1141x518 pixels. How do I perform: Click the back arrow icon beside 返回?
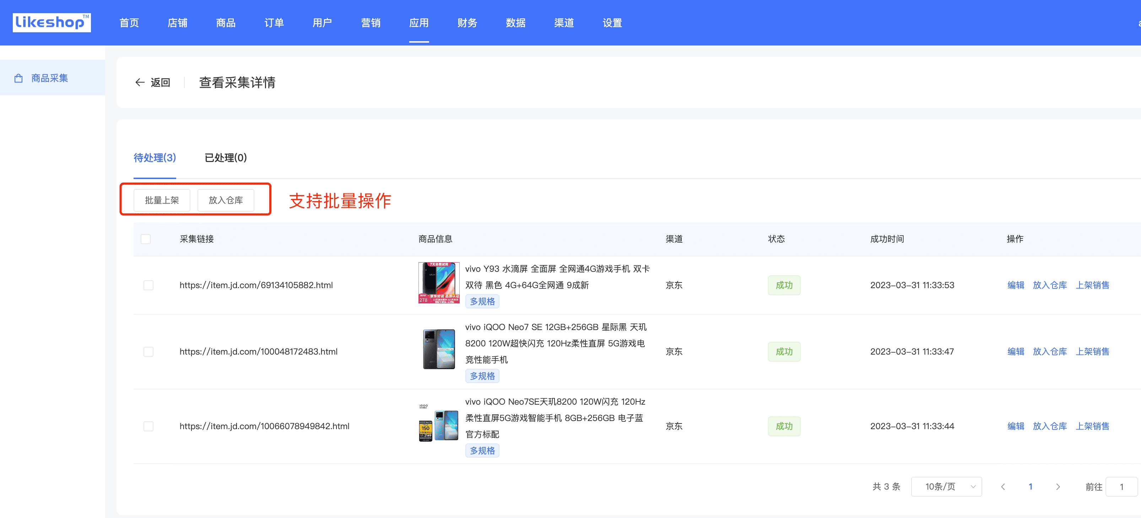(140, 82)
